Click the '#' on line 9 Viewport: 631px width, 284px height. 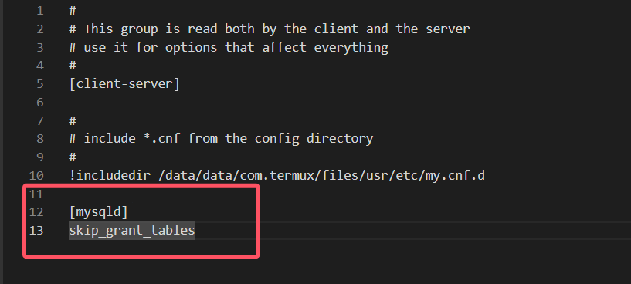tap(73, 157)
